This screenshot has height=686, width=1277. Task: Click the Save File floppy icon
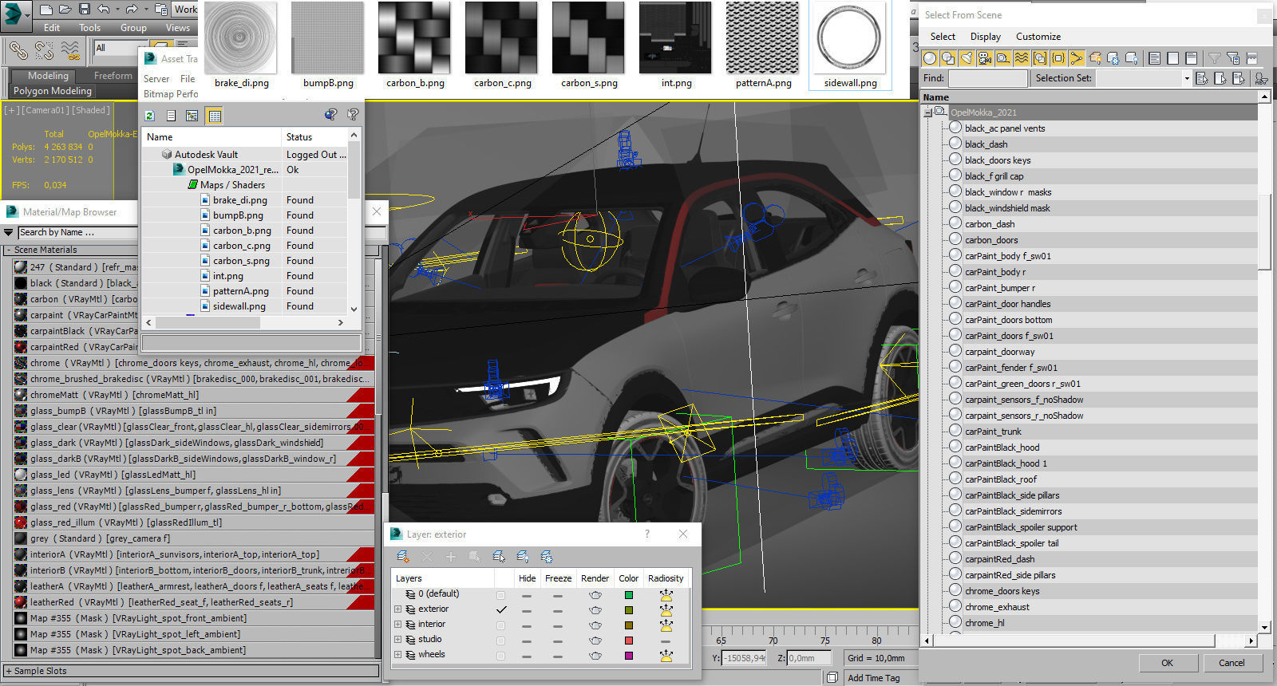point(85,10)
